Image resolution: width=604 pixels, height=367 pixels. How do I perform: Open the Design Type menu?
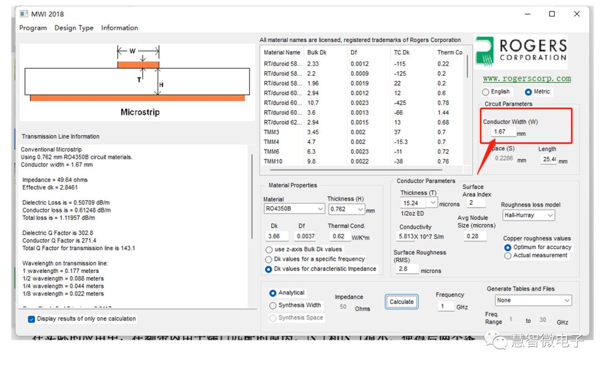tap(74, 28)
